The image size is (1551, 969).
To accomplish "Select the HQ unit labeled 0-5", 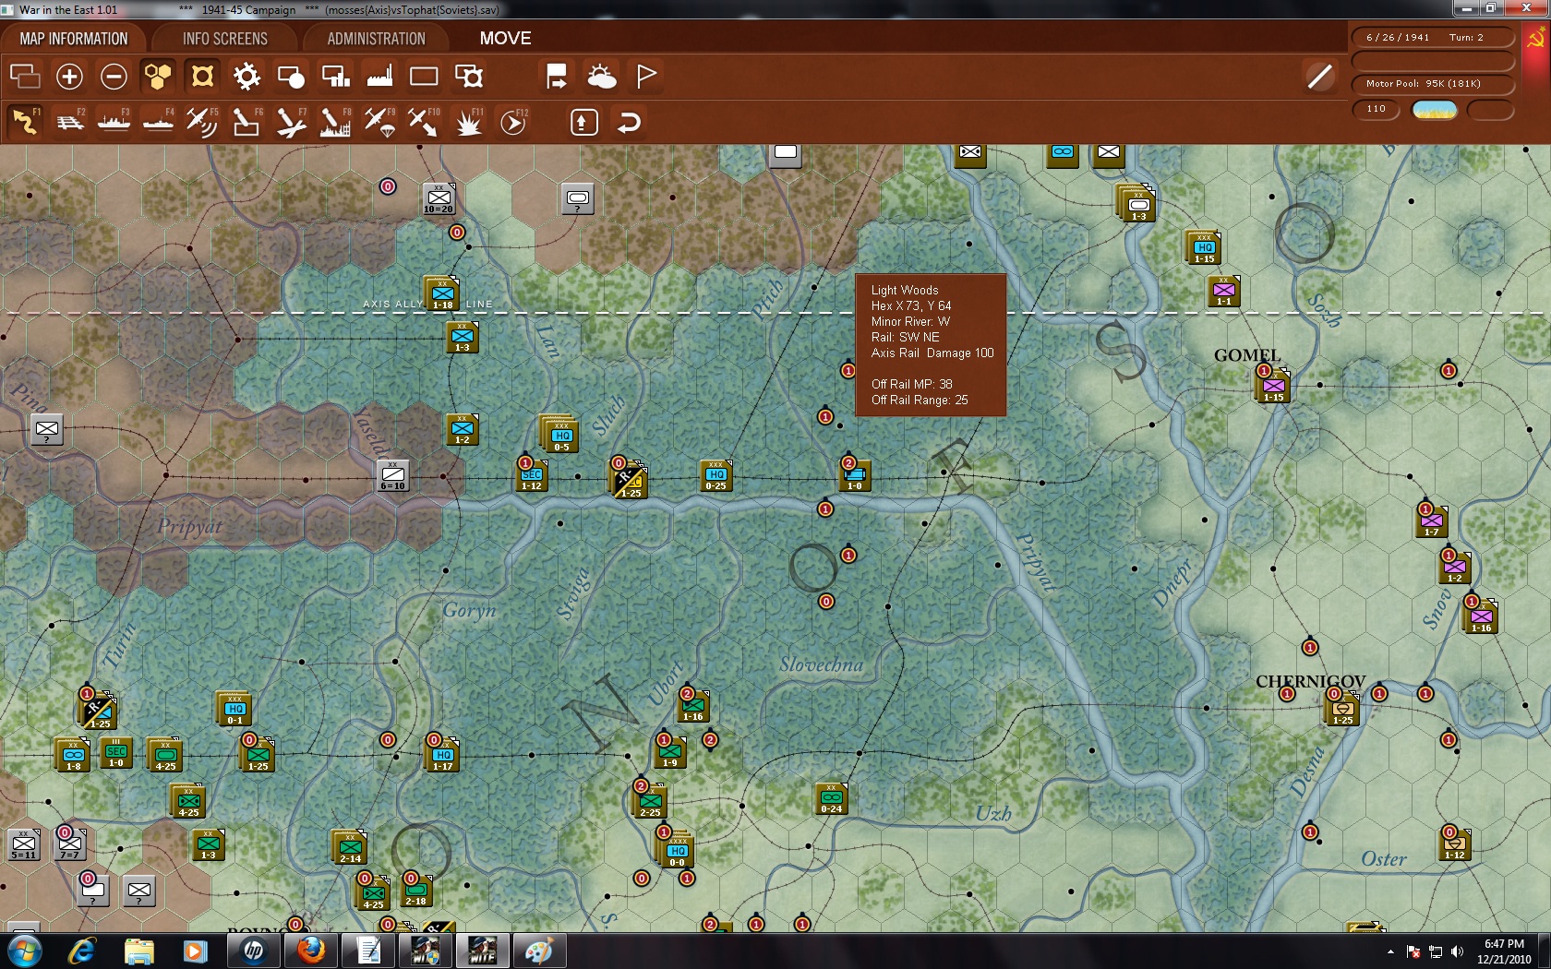I will pyautogui.click(x=561, y=435).
